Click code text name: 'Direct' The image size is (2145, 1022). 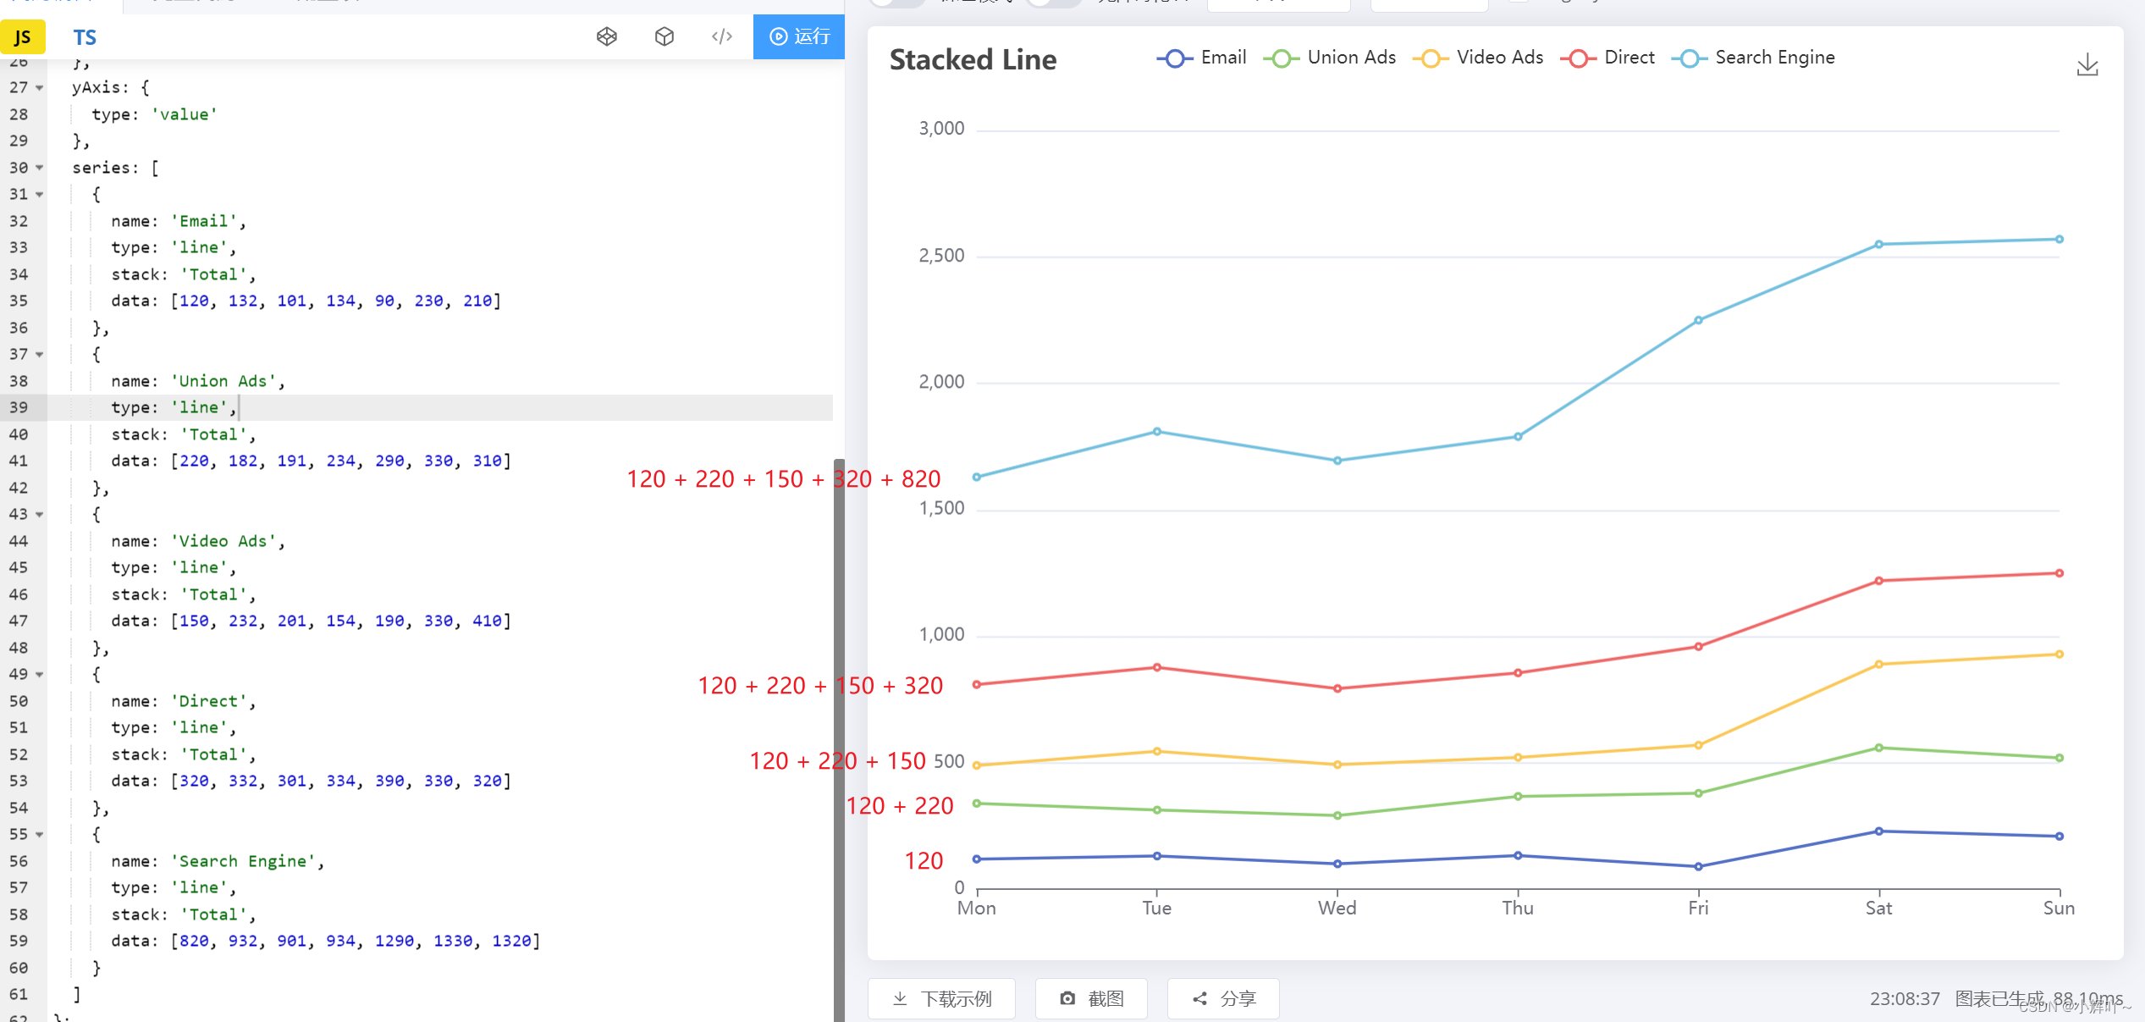click(x=184, y=701)
